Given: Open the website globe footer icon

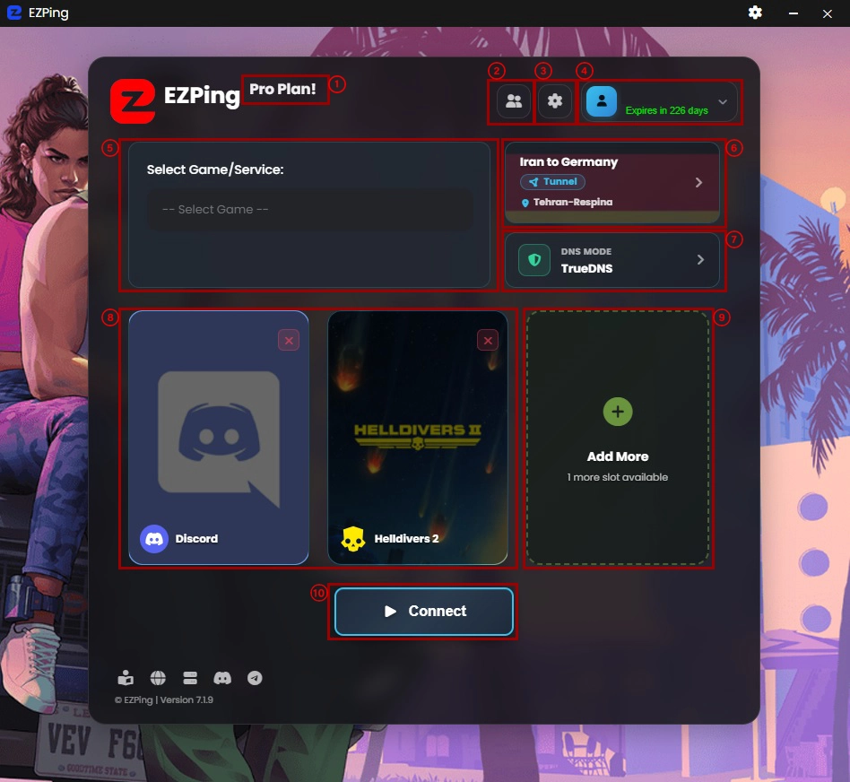Looking at the screenshot, I should [158, 678].
